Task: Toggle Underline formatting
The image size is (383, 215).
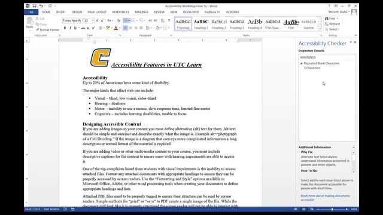Action: (75, 28)
